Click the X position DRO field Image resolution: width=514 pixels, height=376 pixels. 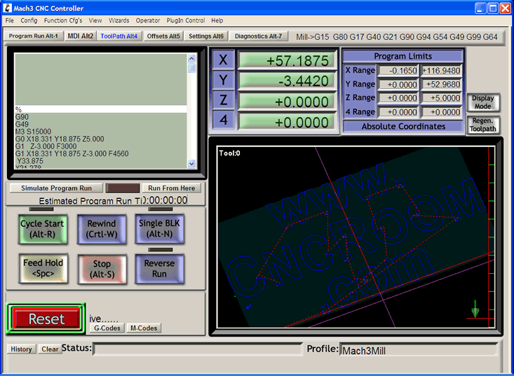[287, 60]
